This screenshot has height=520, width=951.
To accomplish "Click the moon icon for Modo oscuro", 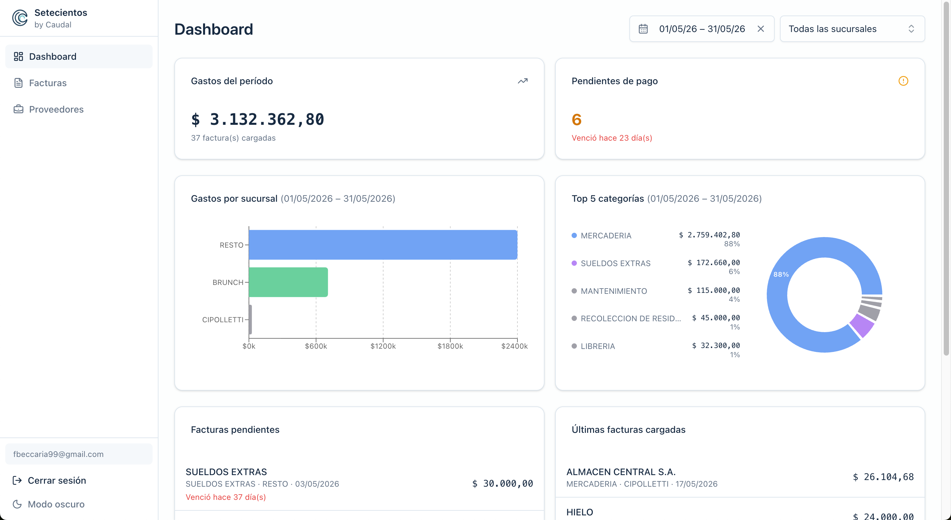I will pyautogui.click(x=17, y=504).
